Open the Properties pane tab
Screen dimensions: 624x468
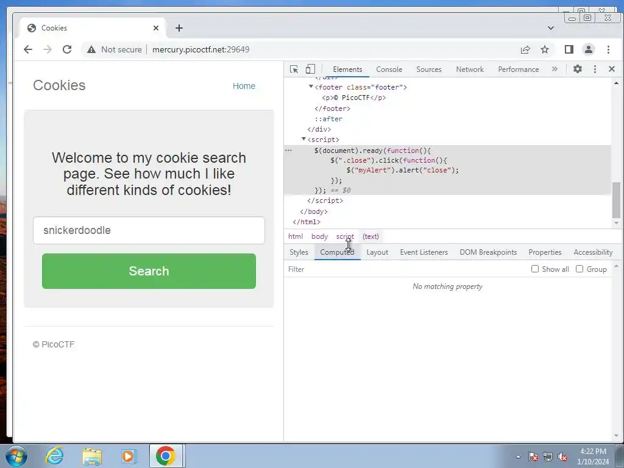coord(545,252)
